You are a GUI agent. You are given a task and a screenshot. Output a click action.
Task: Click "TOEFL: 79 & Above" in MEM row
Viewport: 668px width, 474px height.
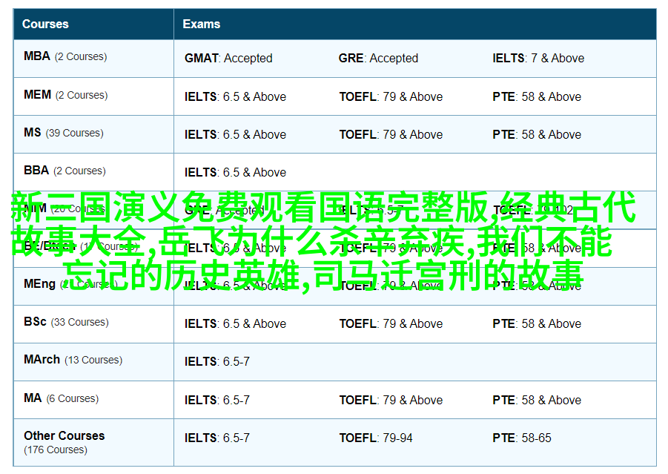coord(391,96)
